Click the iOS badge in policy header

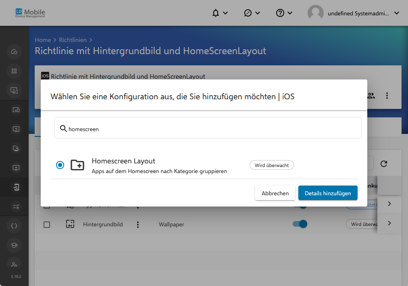click(x=45, y=76)
